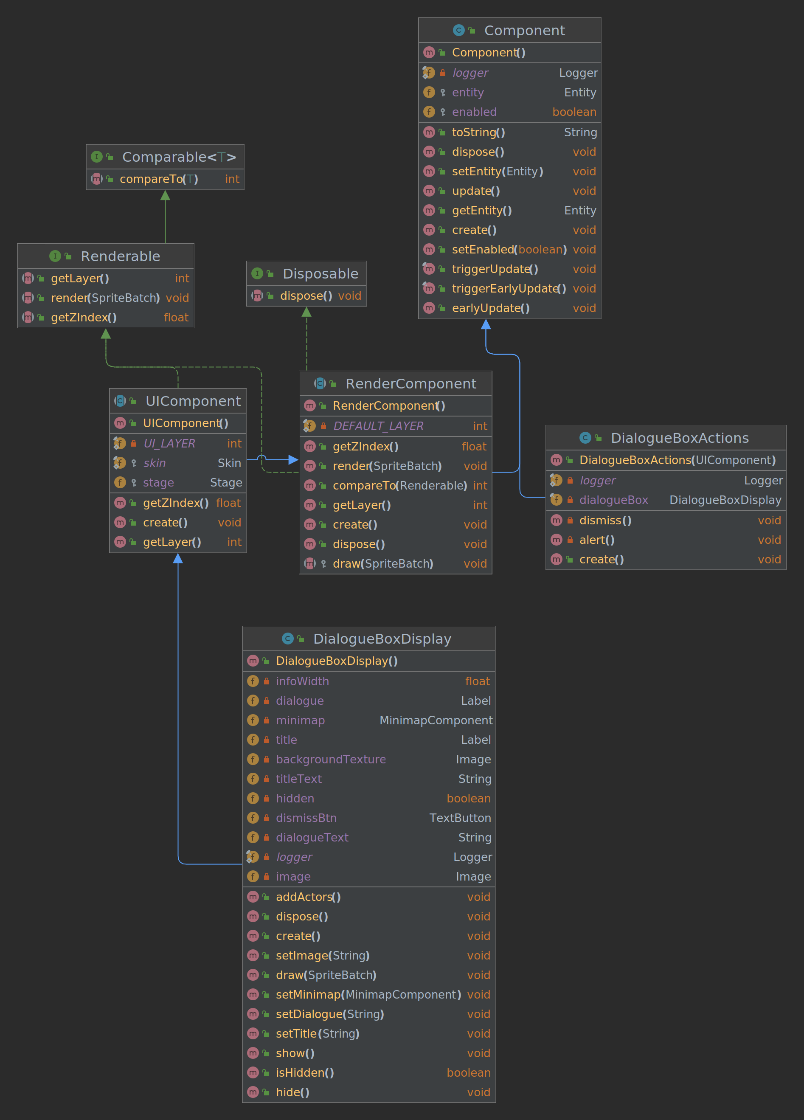Click the method icon beside dispose() in Disposable
This screenshot has width=804, height=1120.
coord(257,296)
